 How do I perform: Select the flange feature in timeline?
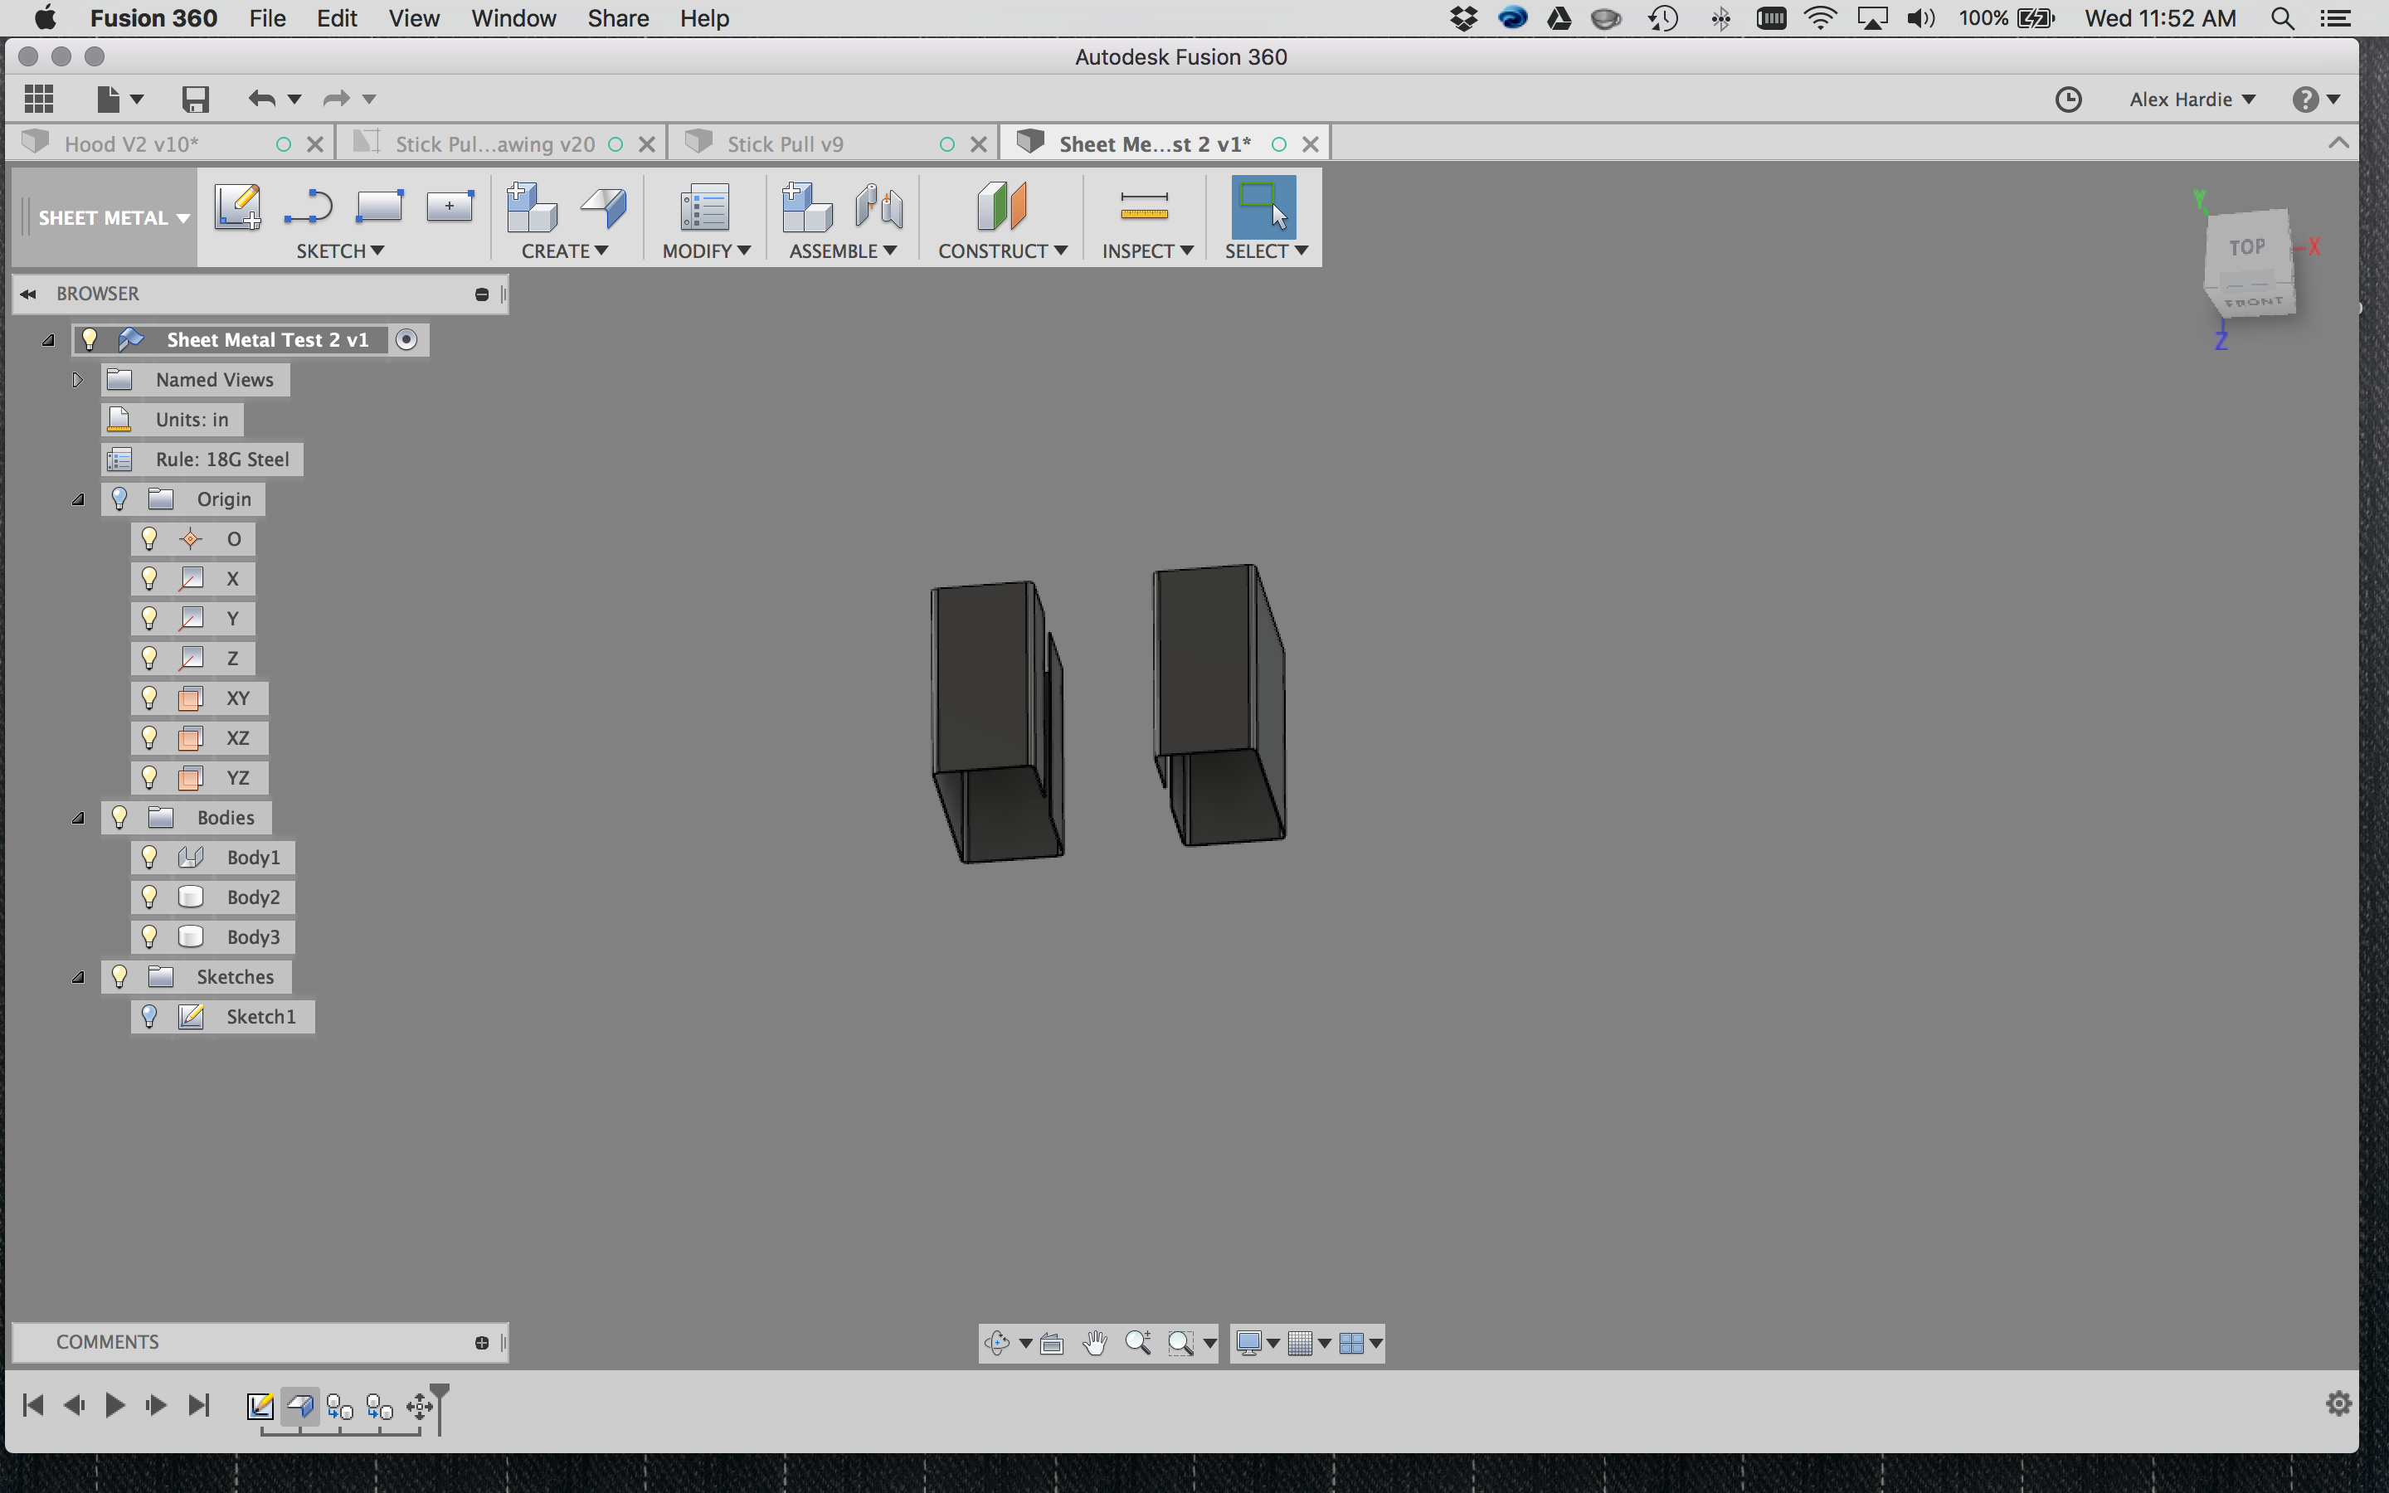point(300,1405)
